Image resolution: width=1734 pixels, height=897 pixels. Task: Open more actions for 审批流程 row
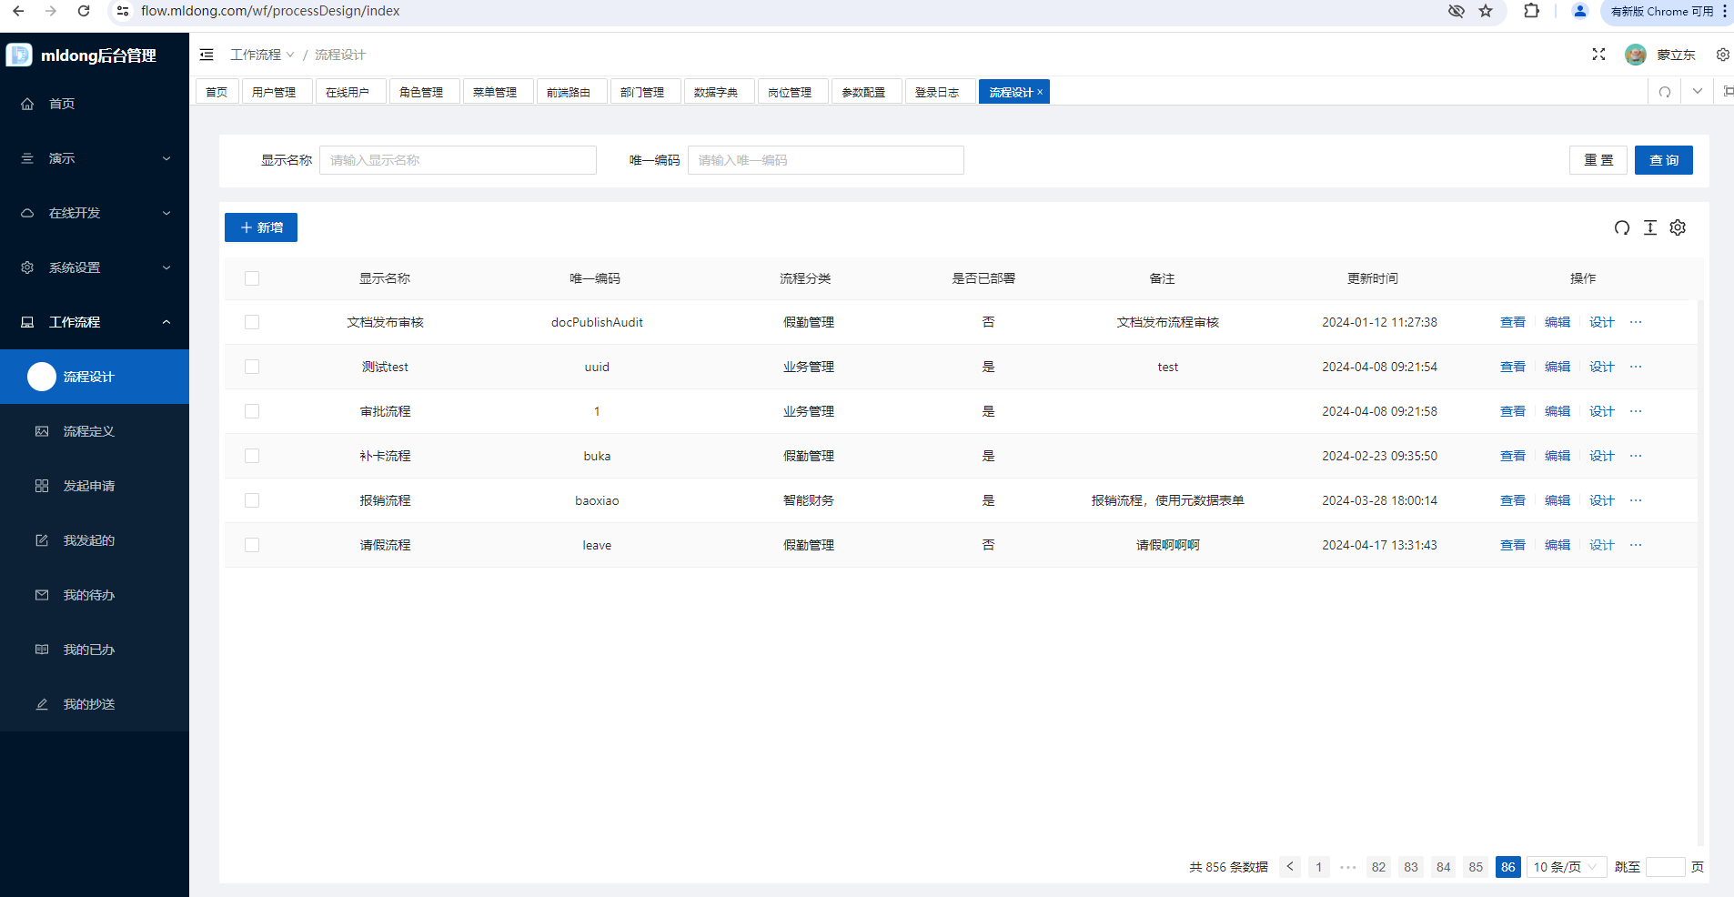pos(1636,411)
